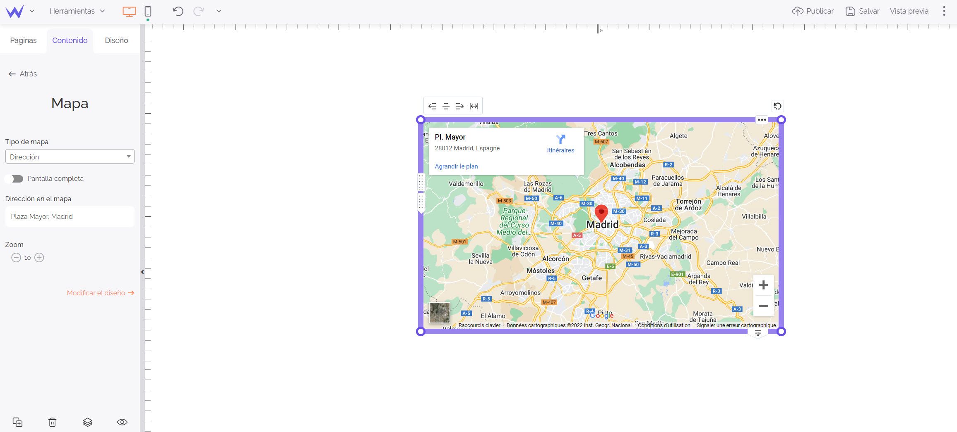
Task: Click Agrandir le plan link
Action: click(x=456, y=166)
